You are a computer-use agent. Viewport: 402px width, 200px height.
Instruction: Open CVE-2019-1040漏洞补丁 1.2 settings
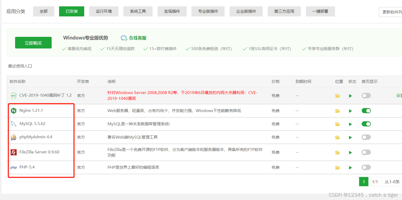[x=46, y=95]
